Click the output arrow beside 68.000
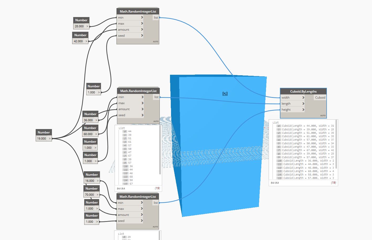 (x=96, y=134)
